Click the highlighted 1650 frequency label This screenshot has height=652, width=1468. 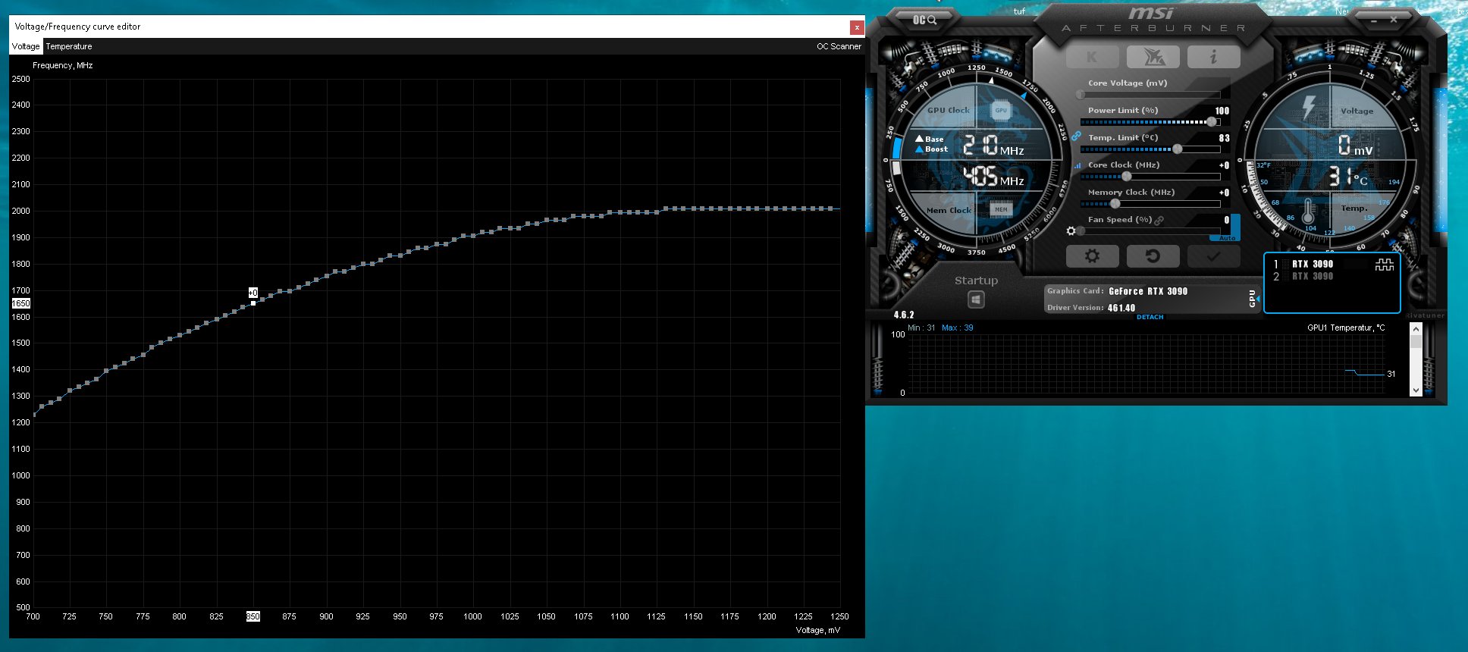tap(20, 303)
